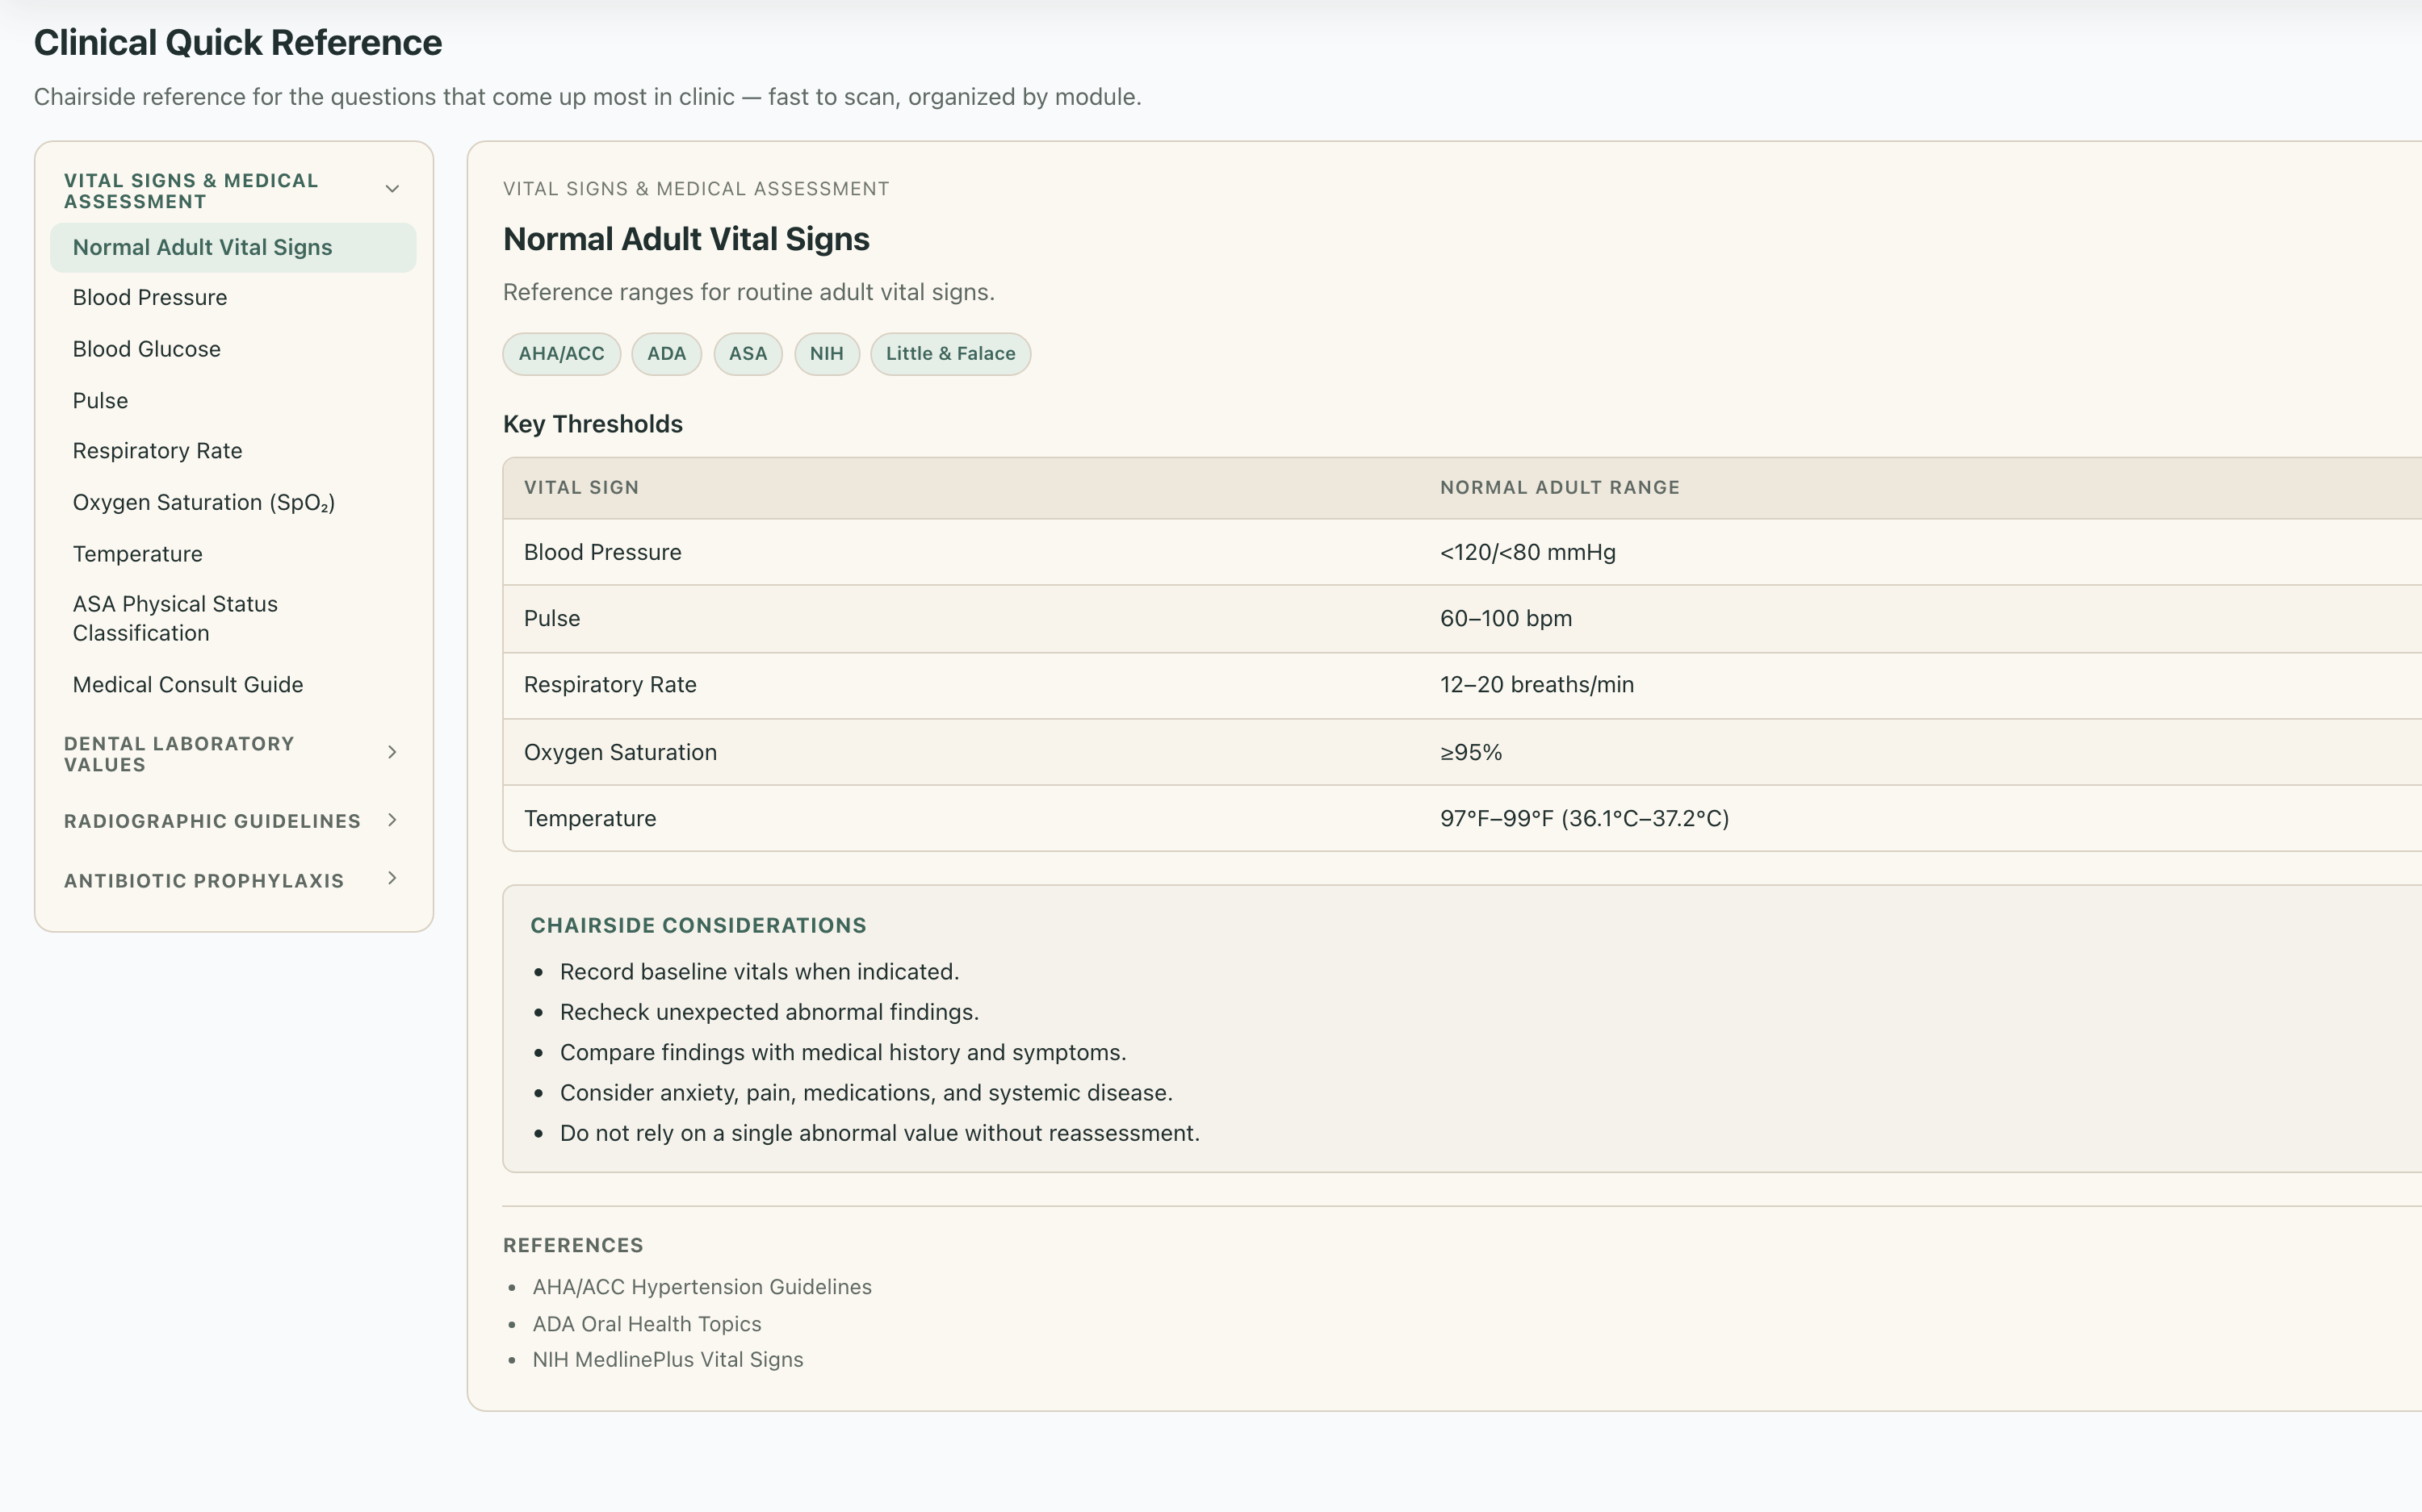Image resolution: width=2422 pixels, height=1512 pixels.
Task: Click the <120/<80 mmHg value
Action: 1527,552
